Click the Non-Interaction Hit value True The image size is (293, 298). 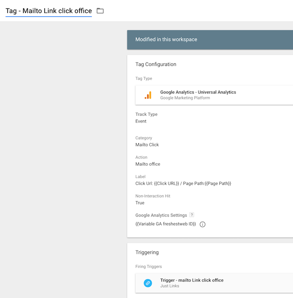coord(140,203)
